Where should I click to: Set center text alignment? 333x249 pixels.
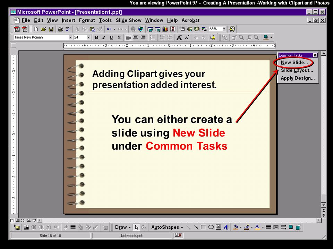point(136,37)
